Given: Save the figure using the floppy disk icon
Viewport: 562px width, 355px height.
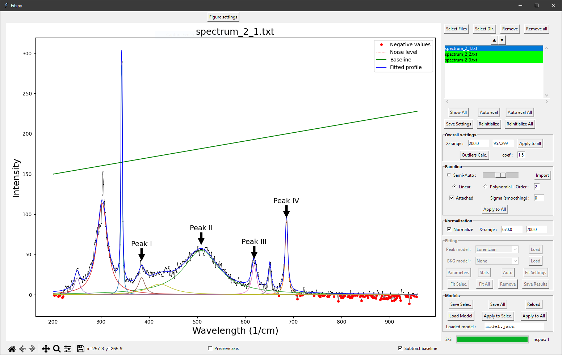Looking at the screenshot, I should click(80, 348).
